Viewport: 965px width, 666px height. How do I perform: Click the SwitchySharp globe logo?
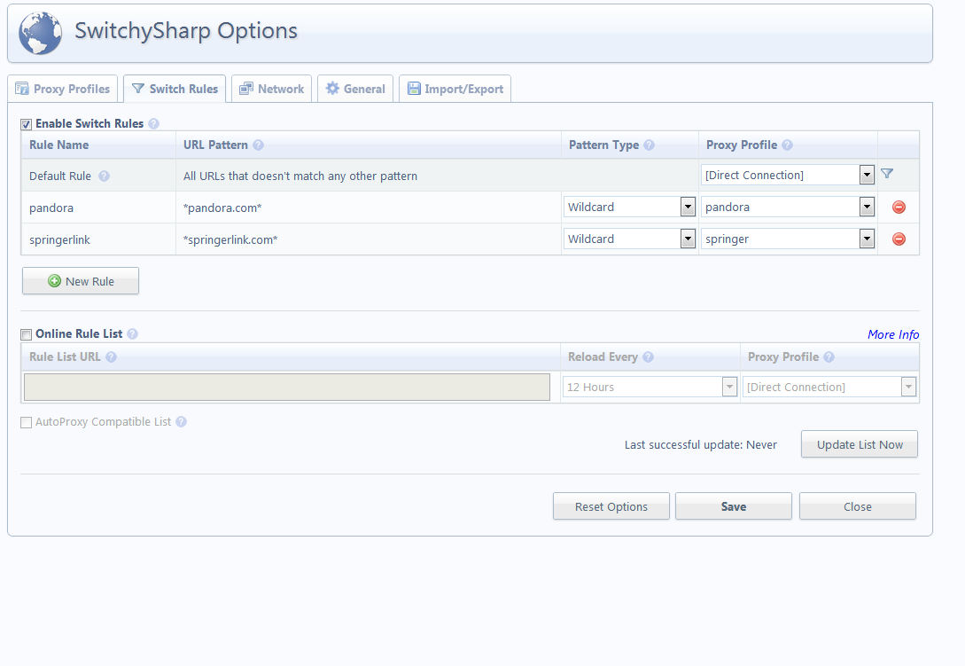(41, 33)
